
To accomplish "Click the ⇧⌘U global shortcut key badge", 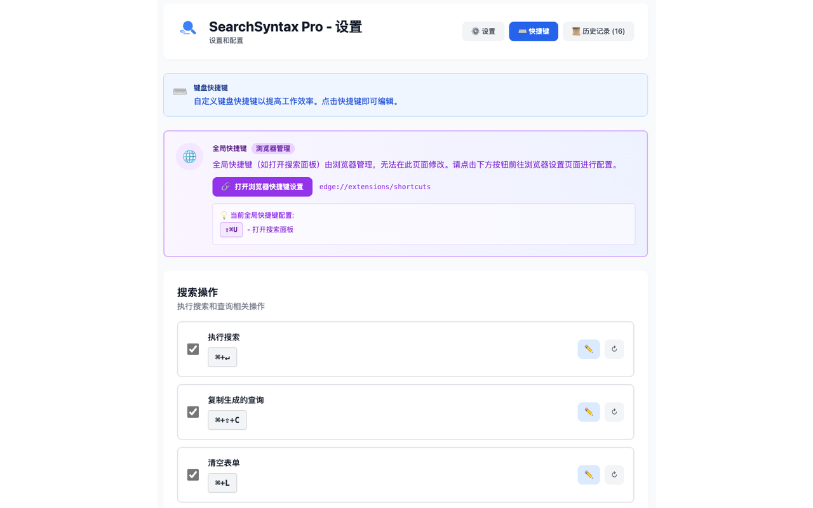I will point(231,229).
